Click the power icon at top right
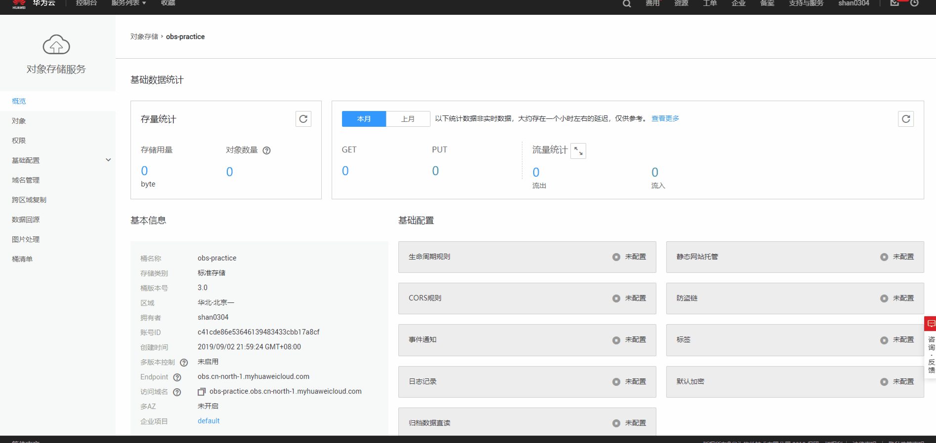 [914, 3]
